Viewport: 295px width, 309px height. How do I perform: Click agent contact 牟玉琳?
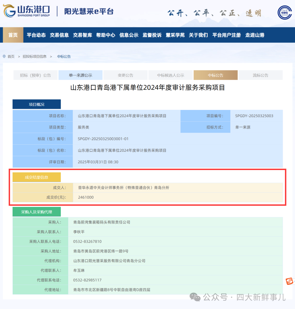[79, 270]
